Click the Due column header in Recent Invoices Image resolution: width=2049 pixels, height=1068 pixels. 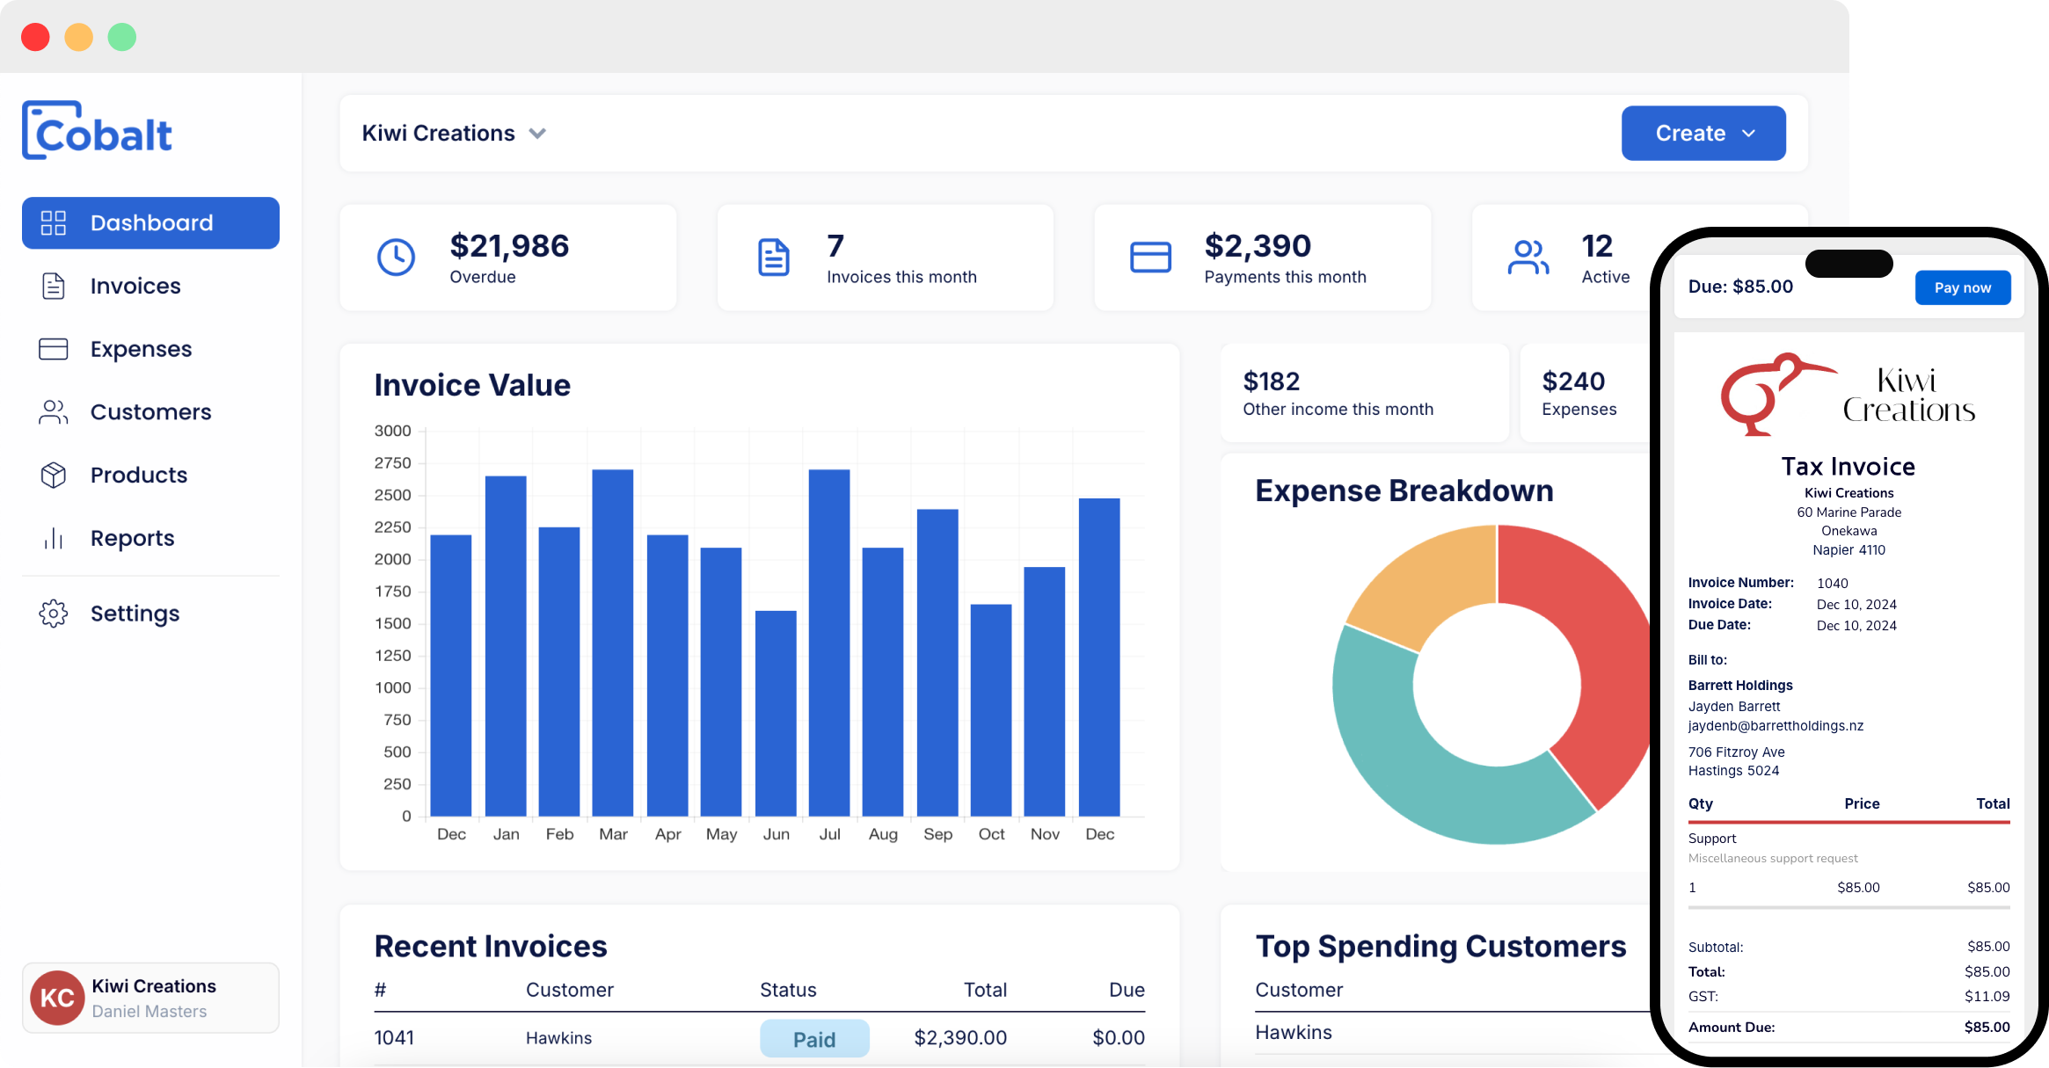pos(1127,991)
